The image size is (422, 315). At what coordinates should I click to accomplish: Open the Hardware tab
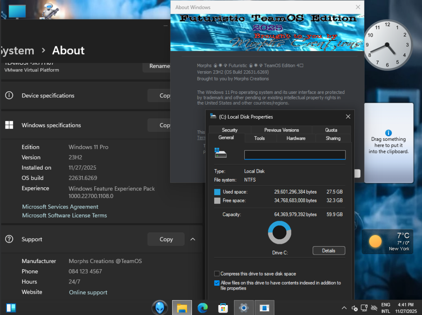(x=296, y=138)
